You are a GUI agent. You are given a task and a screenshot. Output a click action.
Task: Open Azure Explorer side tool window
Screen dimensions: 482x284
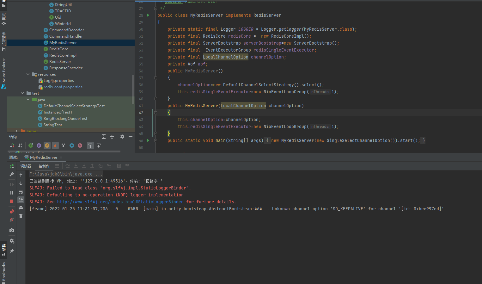pos(3,73)
